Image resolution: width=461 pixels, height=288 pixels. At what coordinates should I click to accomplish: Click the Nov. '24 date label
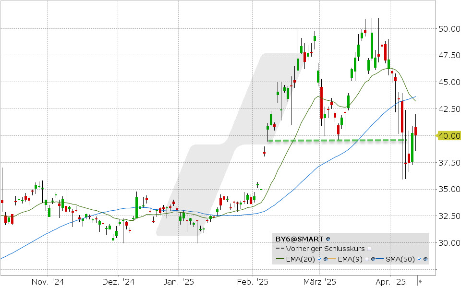(x=48, y=282)
